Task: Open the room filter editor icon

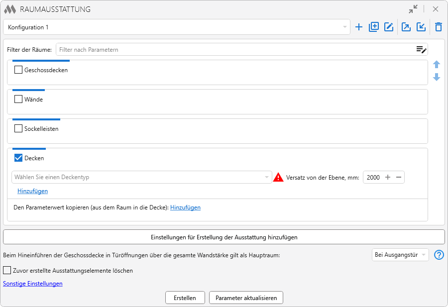Action: click(x=421, y=49)
